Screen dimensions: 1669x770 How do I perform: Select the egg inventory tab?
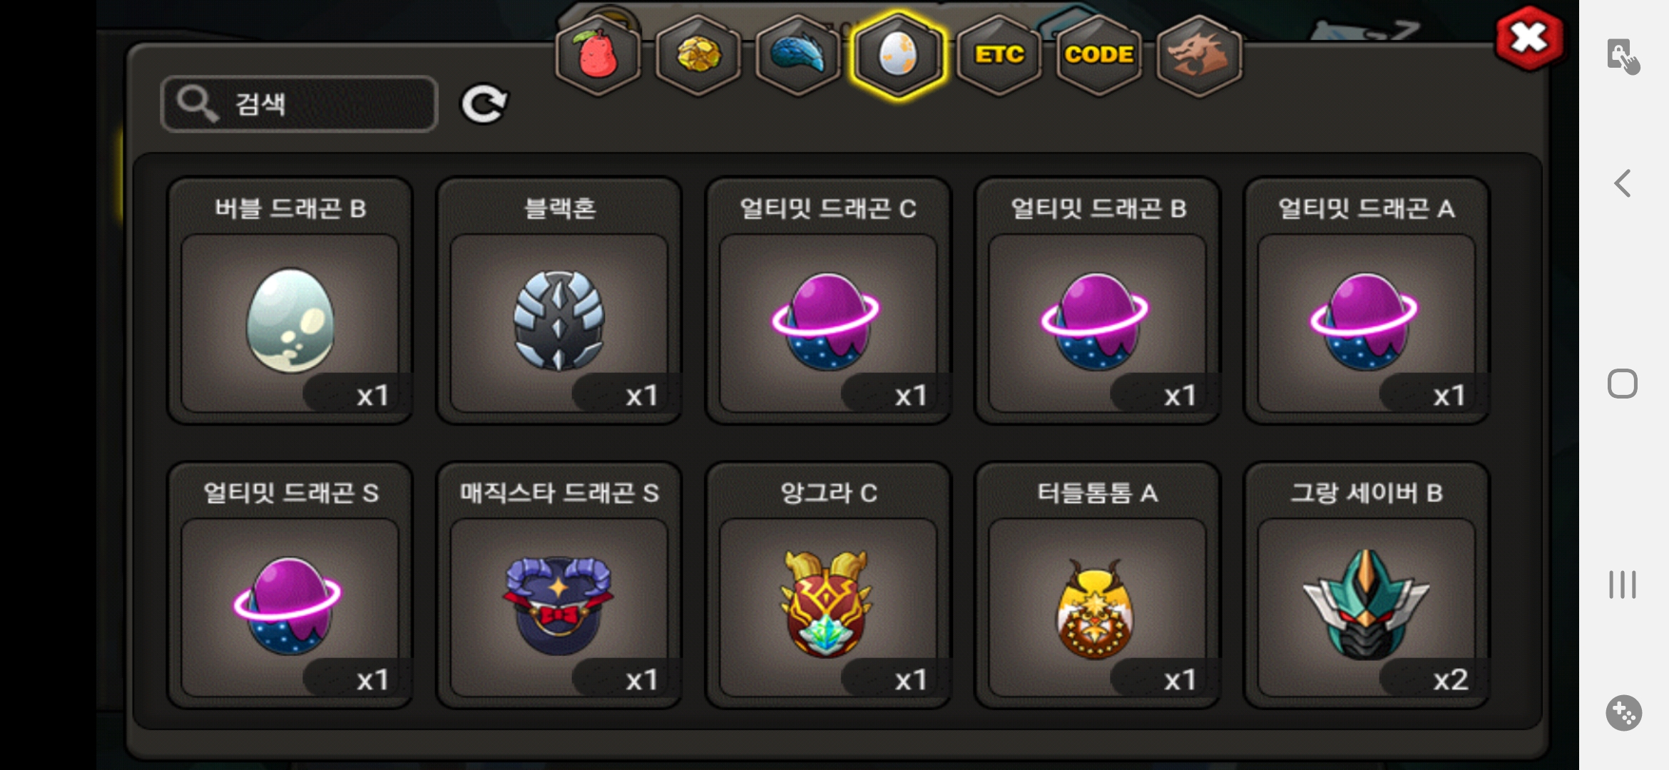coord(899,55)
